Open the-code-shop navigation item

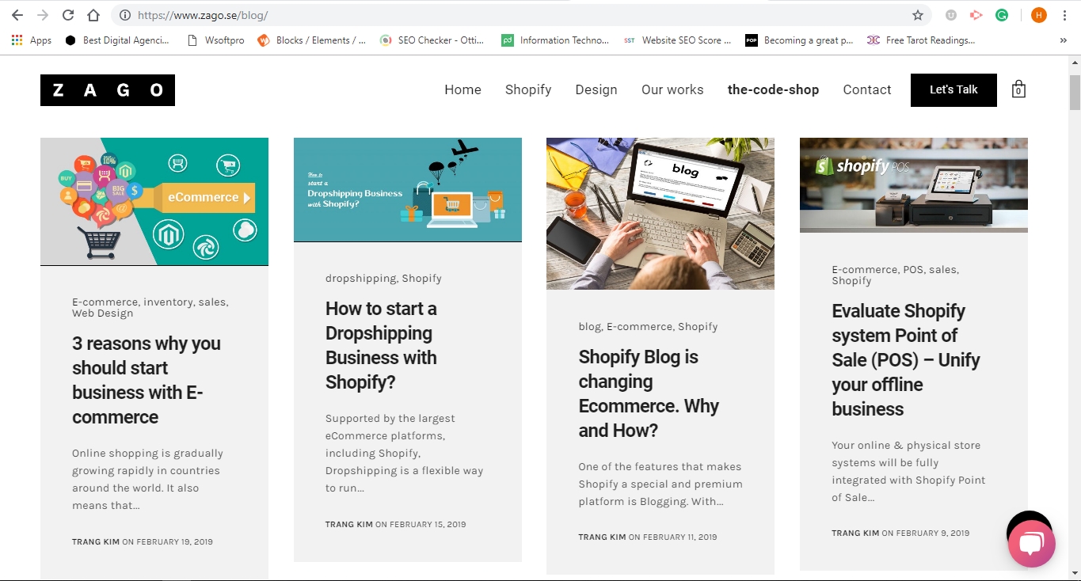[x=773, y=89]
